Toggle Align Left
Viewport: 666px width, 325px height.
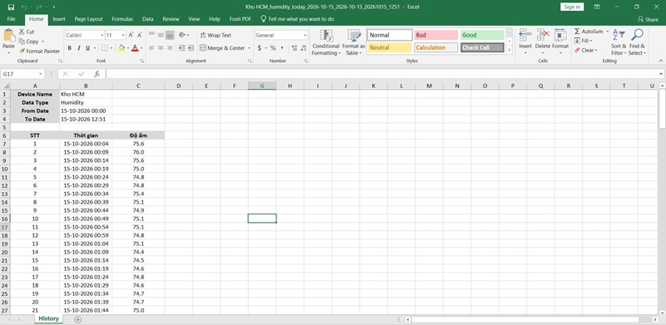point(152,48)
